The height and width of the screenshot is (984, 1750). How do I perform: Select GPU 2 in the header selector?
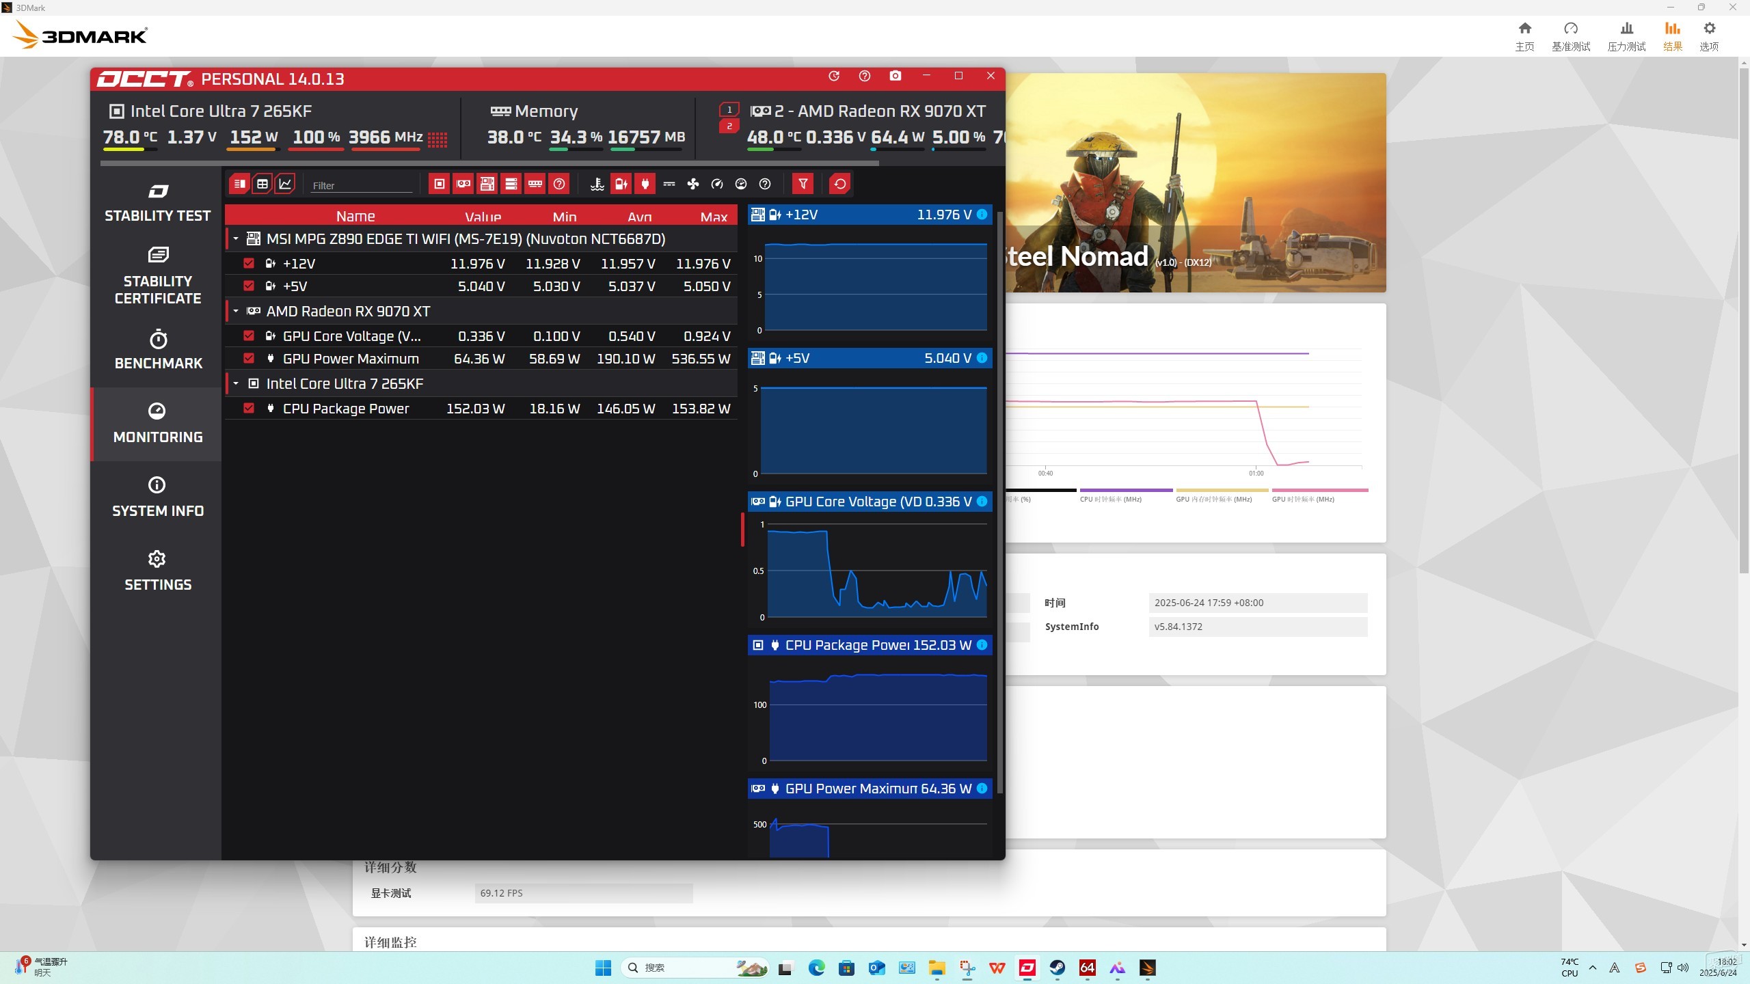[x=729, y=126]
